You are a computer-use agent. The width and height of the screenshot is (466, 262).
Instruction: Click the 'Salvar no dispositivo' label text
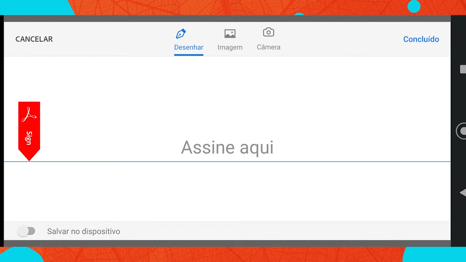[83, 231]
